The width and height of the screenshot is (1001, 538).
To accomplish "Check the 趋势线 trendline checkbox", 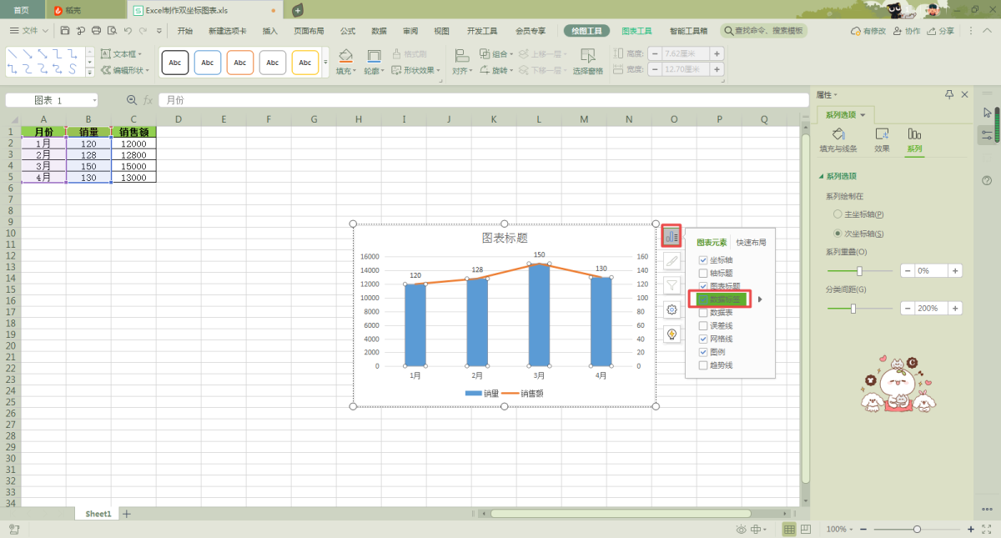I will pyautogui.click(x=703, y=365).
